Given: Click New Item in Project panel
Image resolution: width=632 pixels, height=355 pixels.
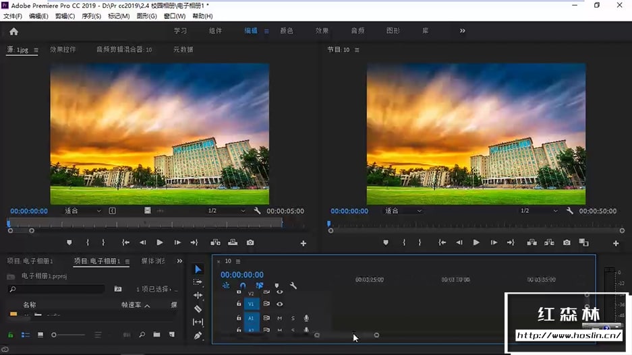Looking at the screenshot, I should point(172,335).
